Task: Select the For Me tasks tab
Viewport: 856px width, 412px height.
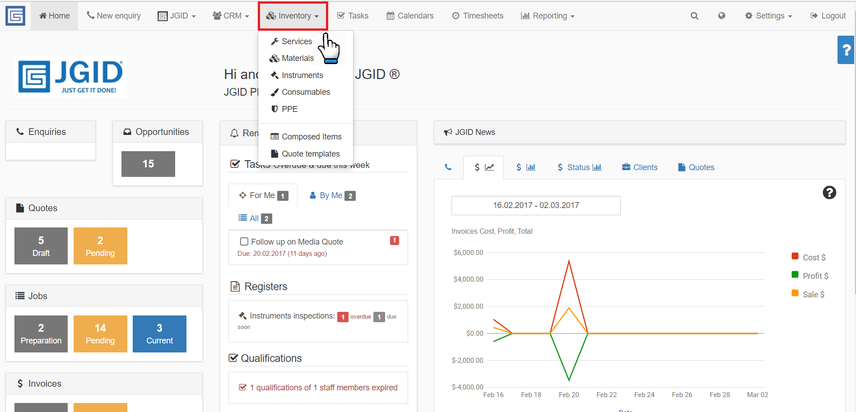Action: [x=263, y=195]
